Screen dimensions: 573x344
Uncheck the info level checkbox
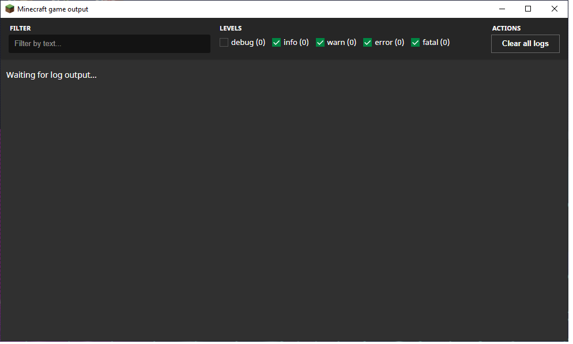(x=276, y=43)
